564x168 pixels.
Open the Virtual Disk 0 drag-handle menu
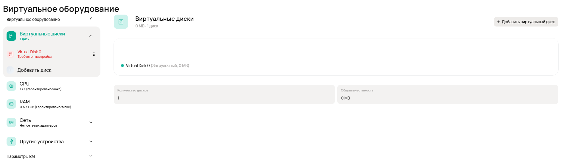(x=94, y=54)
